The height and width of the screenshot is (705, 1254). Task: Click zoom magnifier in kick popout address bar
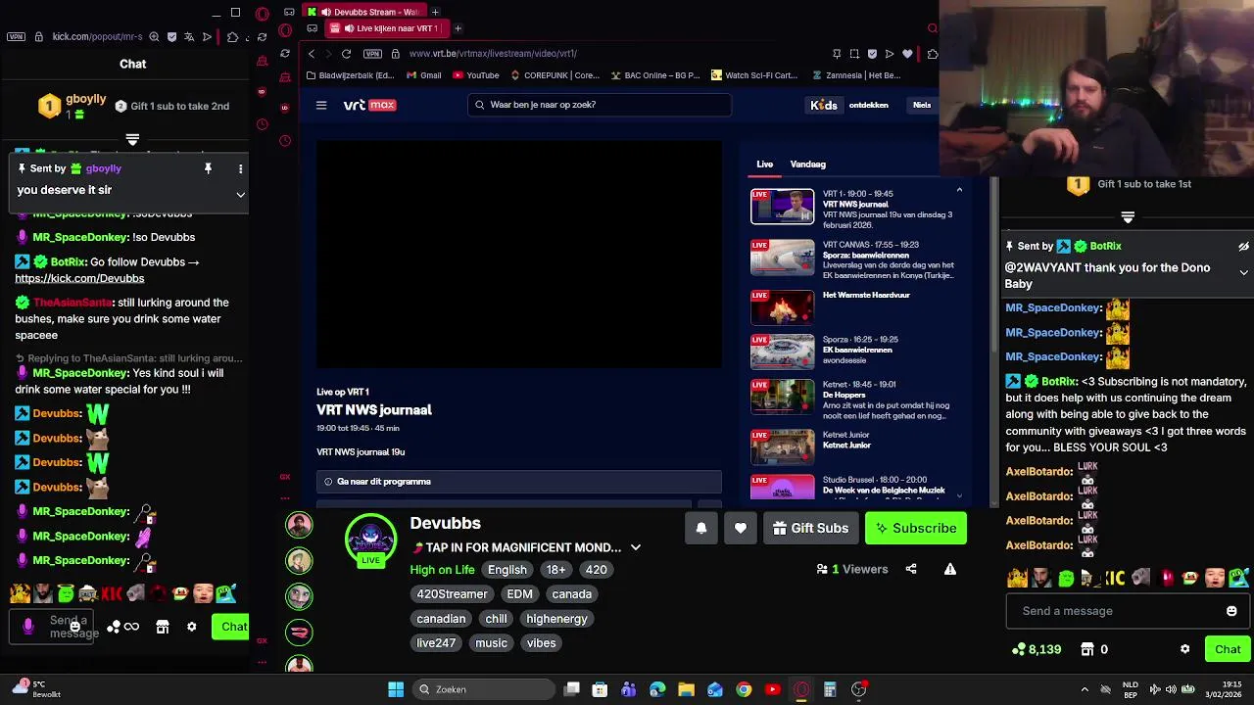[x=154, y=37]
